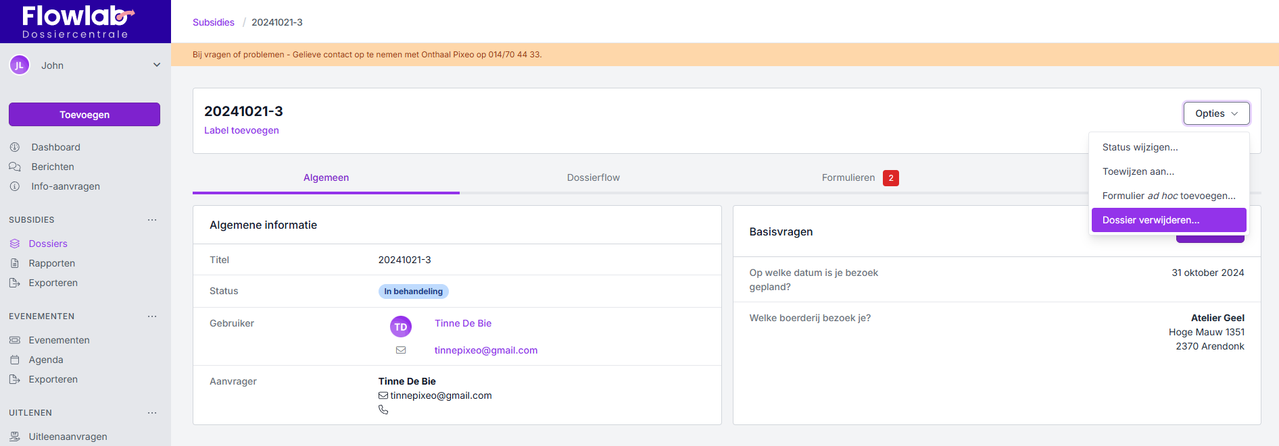Open the Subsidies section three-dot menu
Image resolution: width=1279 pixels, height=446 pixels.
coord(152,220)
